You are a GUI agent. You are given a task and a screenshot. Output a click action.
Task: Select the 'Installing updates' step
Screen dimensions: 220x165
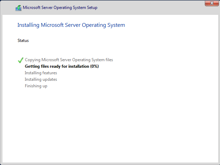coord(41,79)
